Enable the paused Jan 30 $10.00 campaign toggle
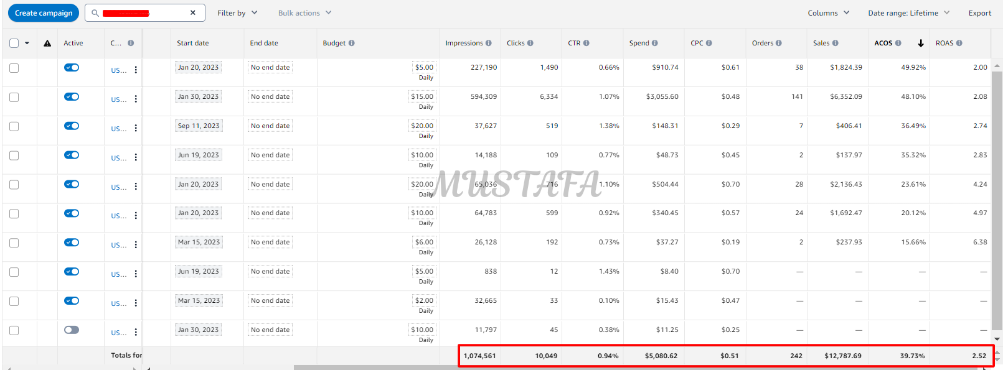Screen dimensions: 1003x370 [x=72, y=330]
